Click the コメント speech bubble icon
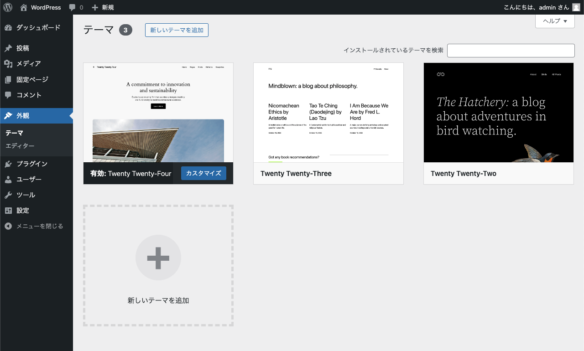 [x=8, y=95]
